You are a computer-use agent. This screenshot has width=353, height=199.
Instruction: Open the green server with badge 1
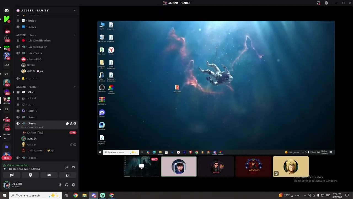[7, 19]
